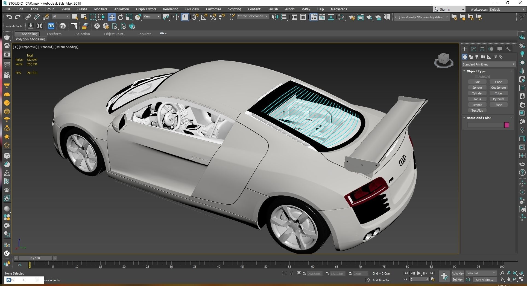Viewport: 527px width, 286px height.
Task: Select the Link tool
Action: [28, 17]
